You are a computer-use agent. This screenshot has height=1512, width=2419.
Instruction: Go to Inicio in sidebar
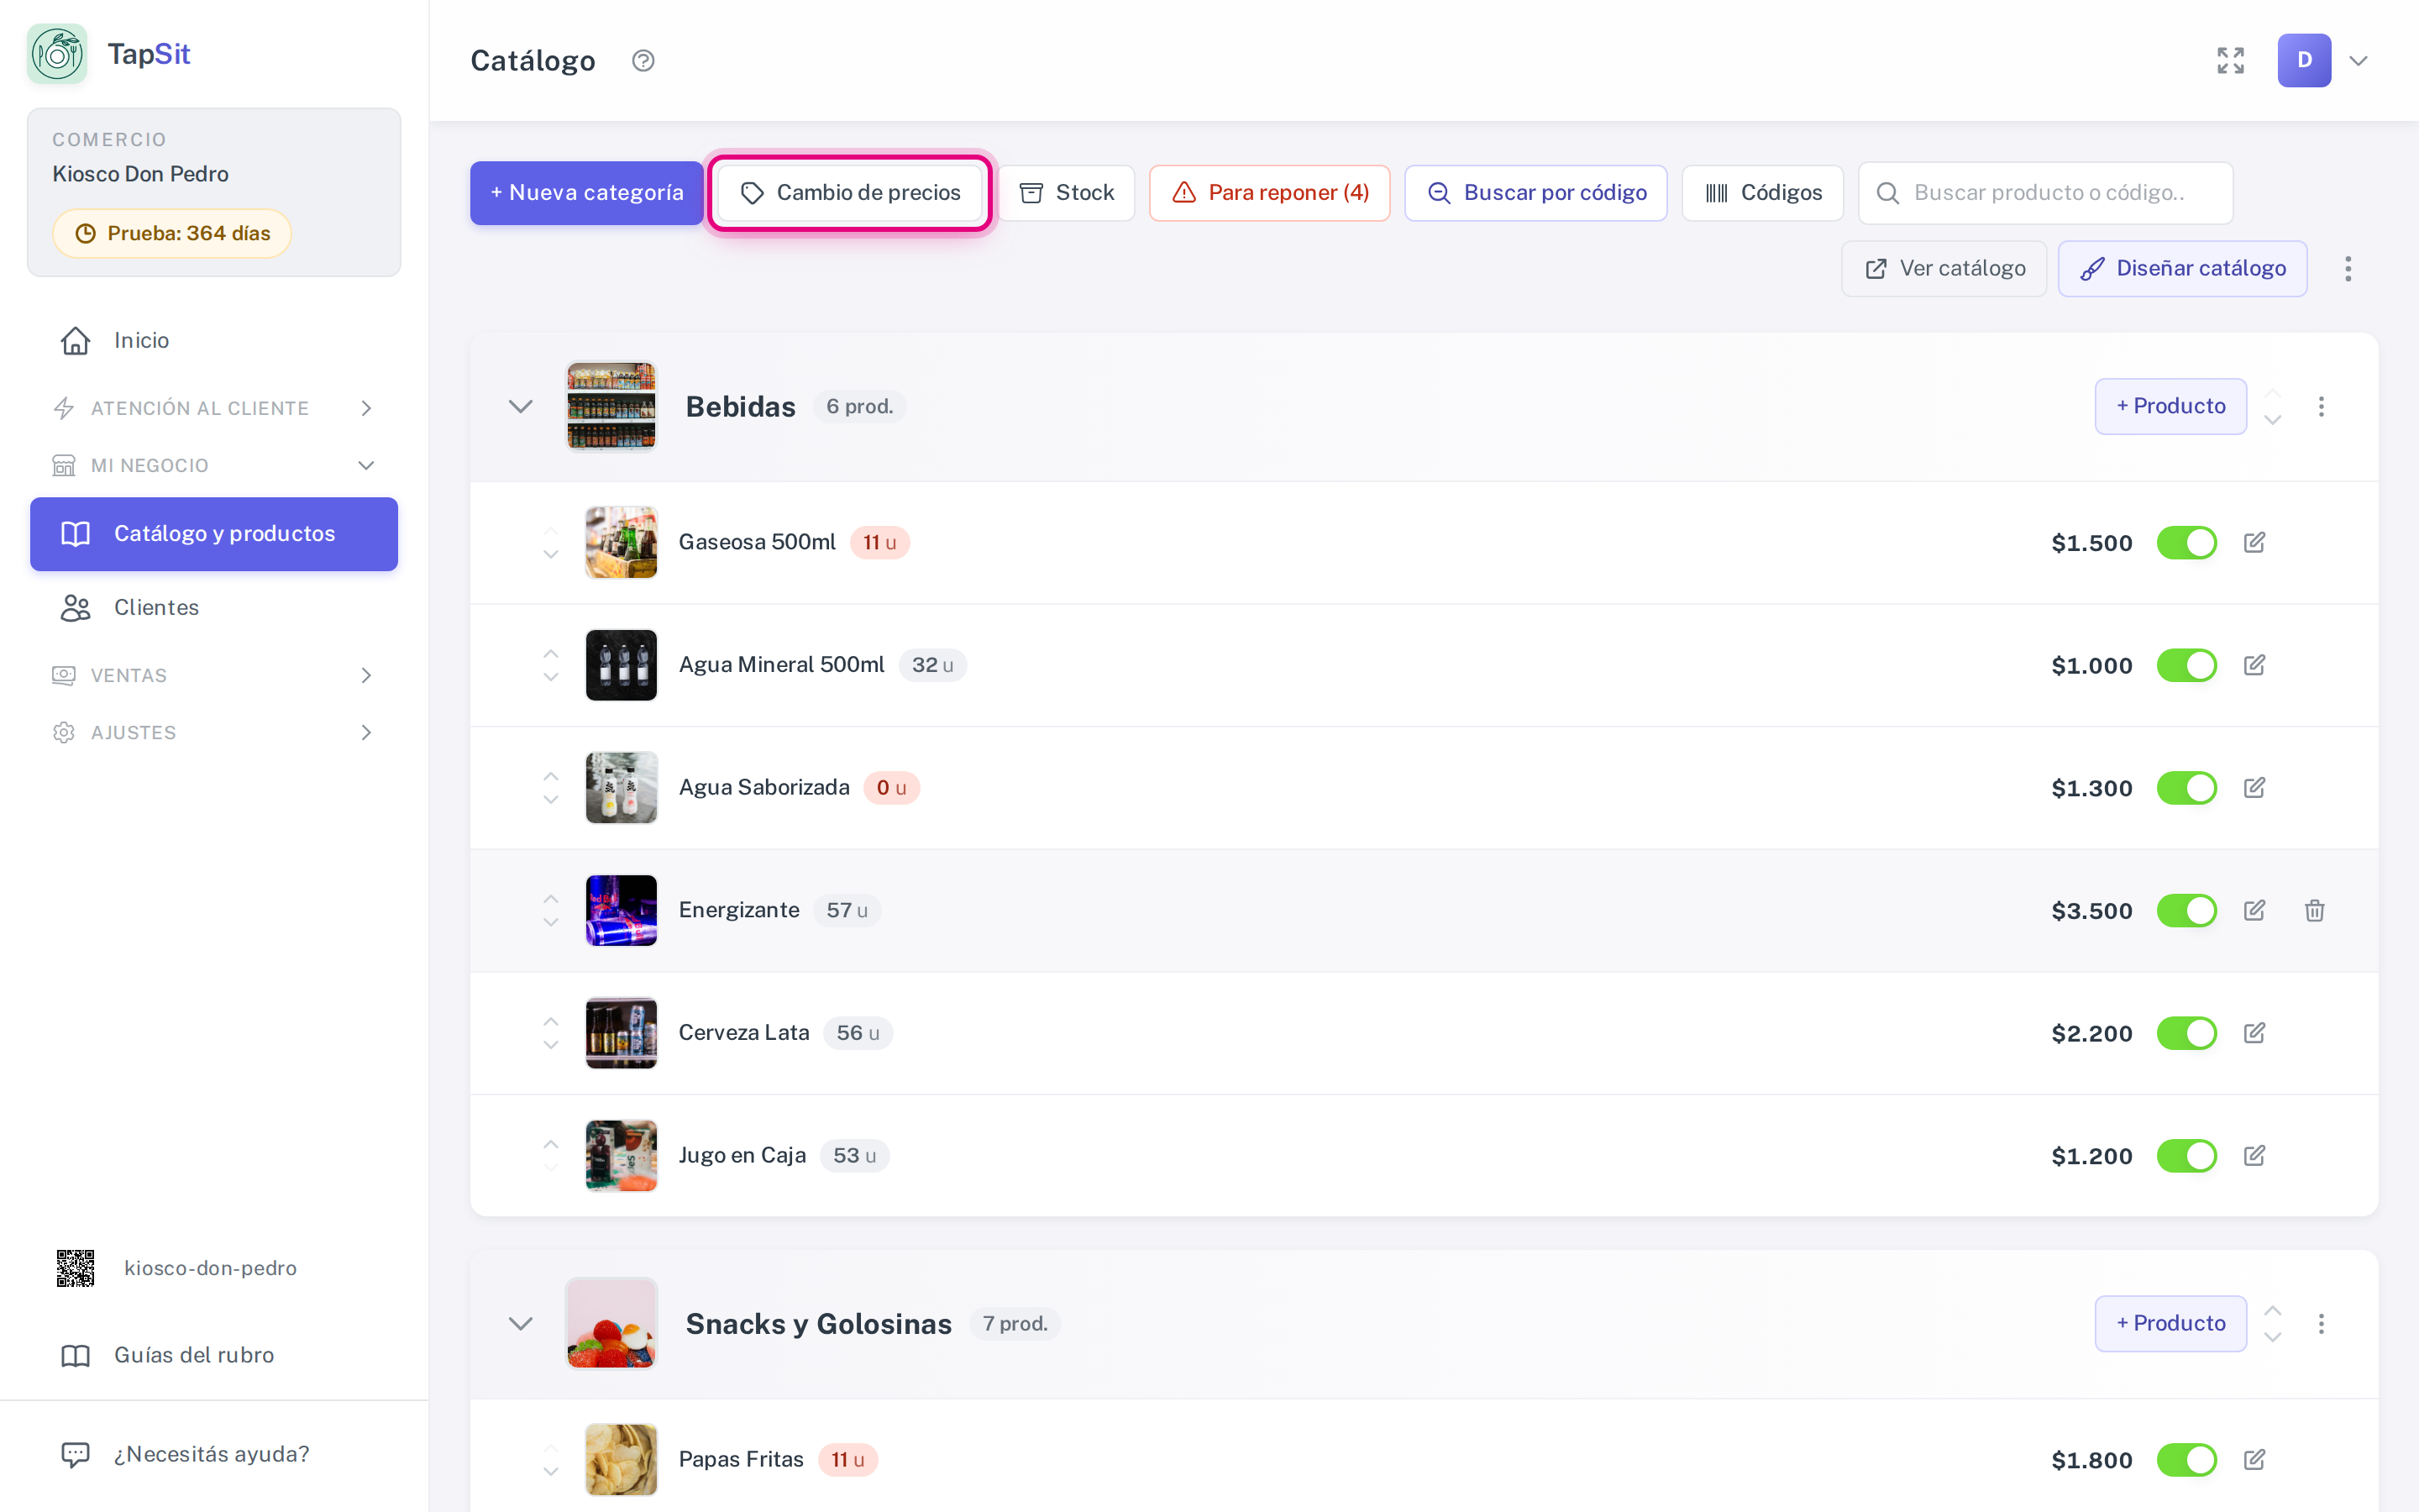click(214, 341)
